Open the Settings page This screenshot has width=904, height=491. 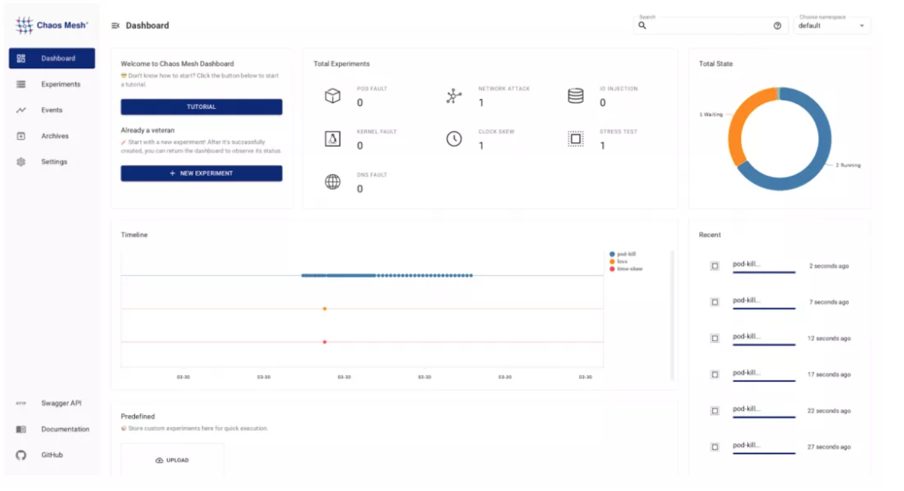point(52,162)
